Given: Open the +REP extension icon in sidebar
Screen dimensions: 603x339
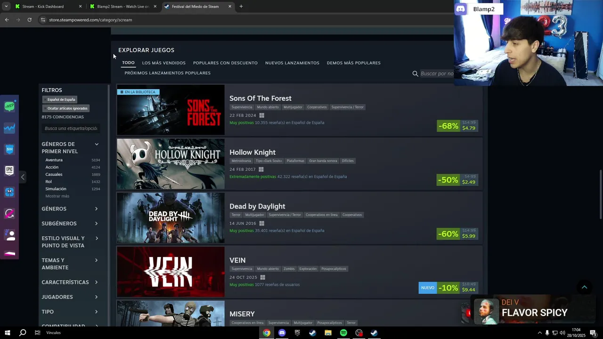Looking at the screenshot, I should pyautogui.click(x=9, y=106).
